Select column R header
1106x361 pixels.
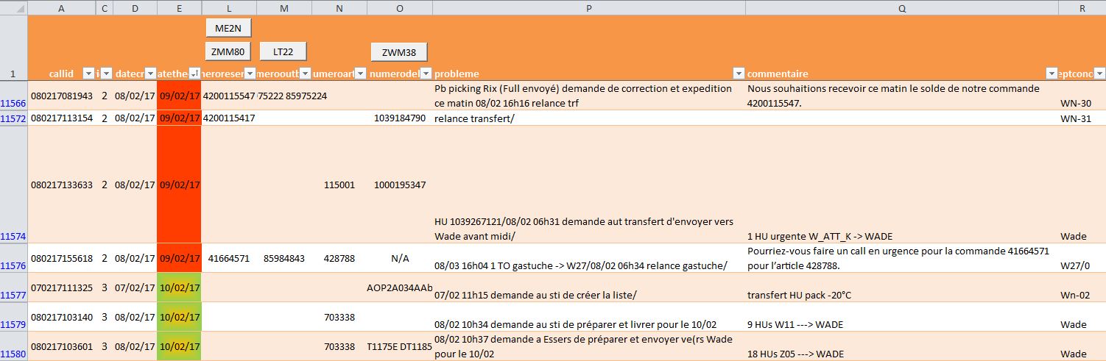1082,8
